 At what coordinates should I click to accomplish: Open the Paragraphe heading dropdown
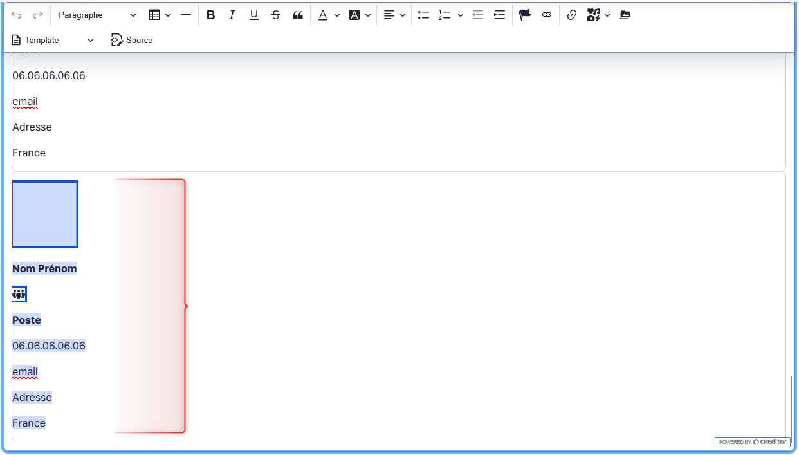[x=98, y=15]
